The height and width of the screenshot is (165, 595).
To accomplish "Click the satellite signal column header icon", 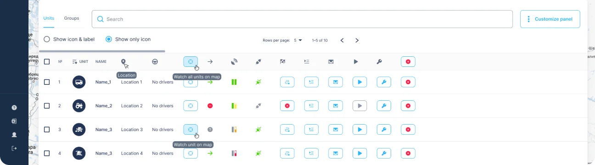I will (x=234, y=61).
